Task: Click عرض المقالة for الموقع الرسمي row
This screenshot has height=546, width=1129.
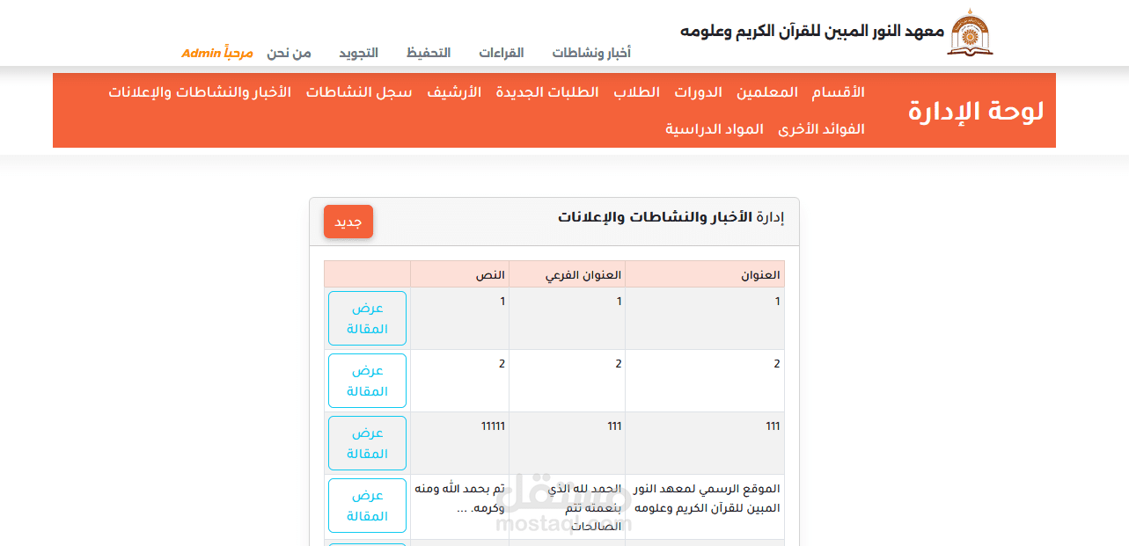Action: (x=367, y=506)
